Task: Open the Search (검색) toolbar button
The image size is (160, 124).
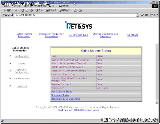Action: 39,11
